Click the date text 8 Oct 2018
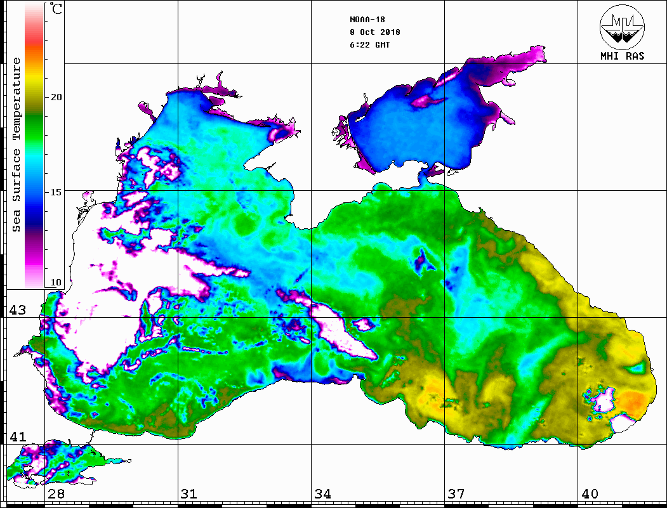 375,32
